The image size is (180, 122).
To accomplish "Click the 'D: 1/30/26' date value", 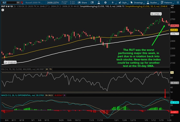I will click(x=19, y=6).
